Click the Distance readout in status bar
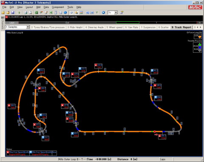Viewport: 204px width, 162px height. tap(127, 159)
